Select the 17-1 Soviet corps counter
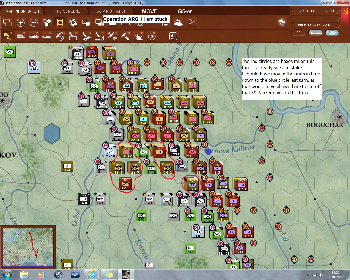 click(x=126, y=183)
